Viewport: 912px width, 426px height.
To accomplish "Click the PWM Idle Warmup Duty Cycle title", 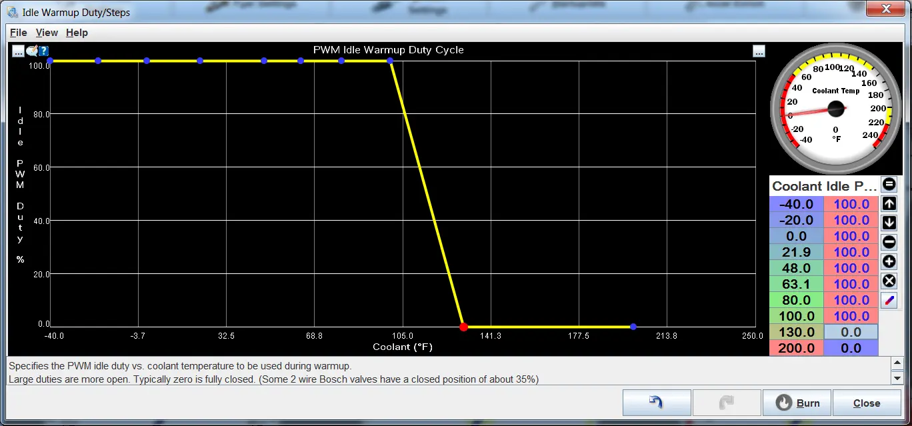I will click(388, 50).
